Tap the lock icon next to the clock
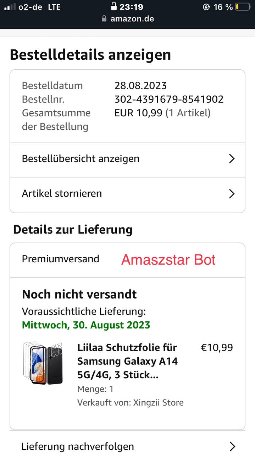This screenshot has height=455, width=255. point(113,6)
